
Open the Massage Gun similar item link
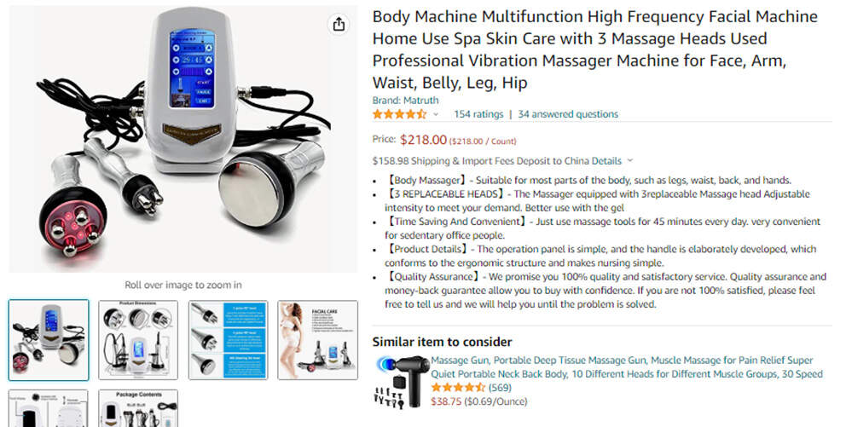[x=627, y=367]
